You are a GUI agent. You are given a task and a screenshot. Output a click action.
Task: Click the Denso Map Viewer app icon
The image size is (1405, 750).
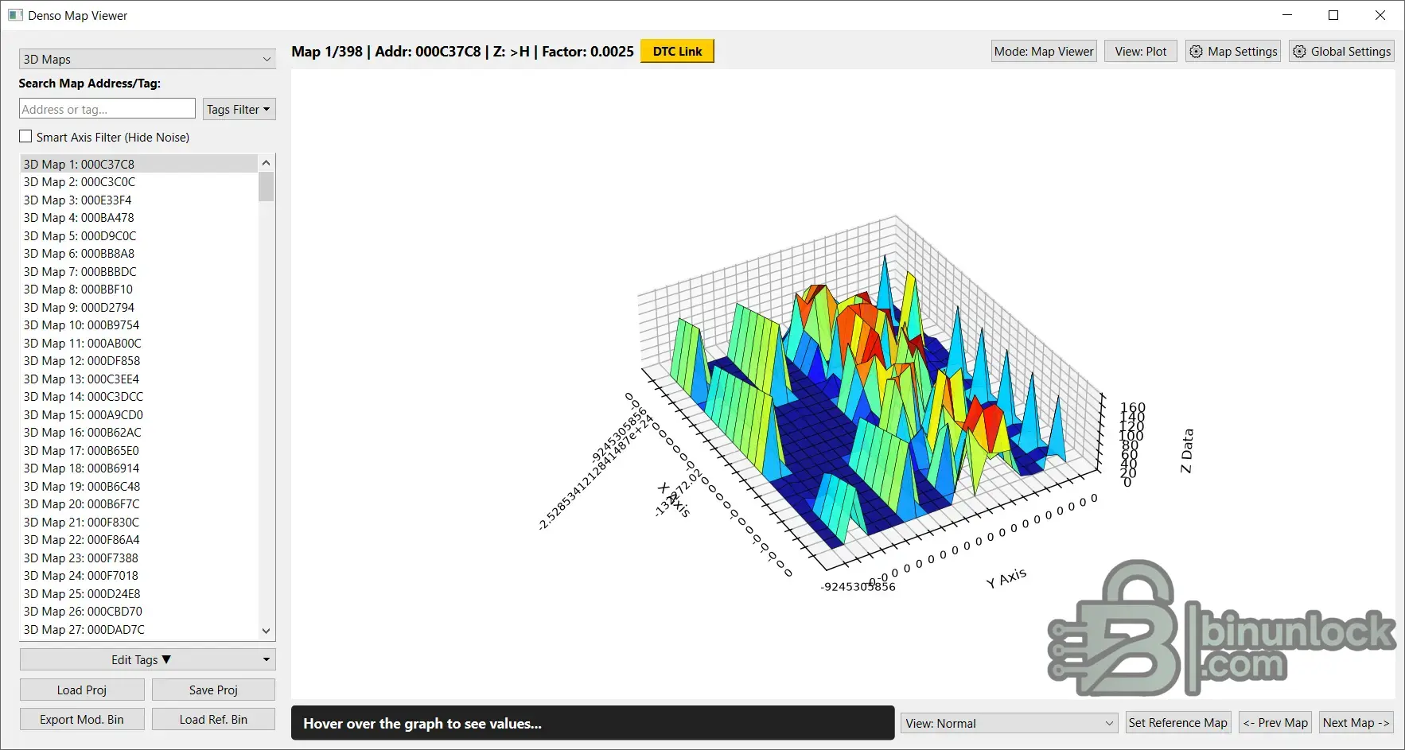pyautogui.click(x=15, y=15)
